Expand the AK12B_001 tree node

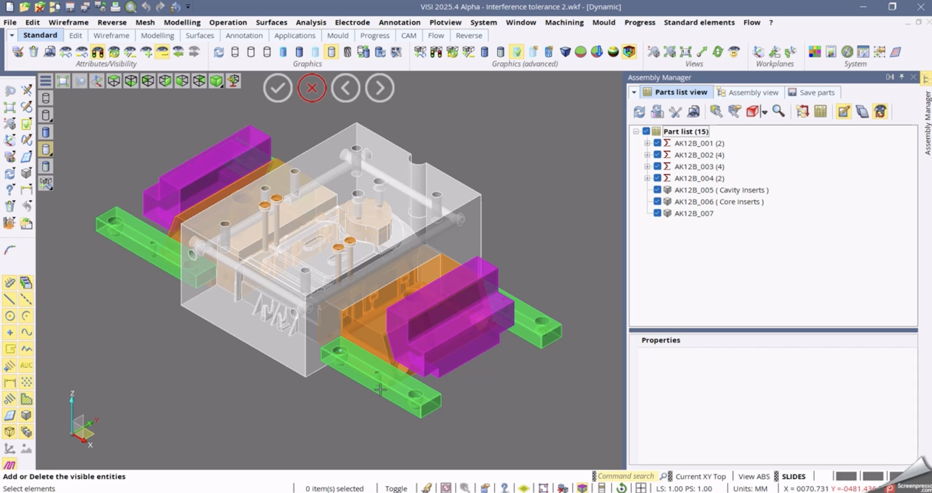647,143
